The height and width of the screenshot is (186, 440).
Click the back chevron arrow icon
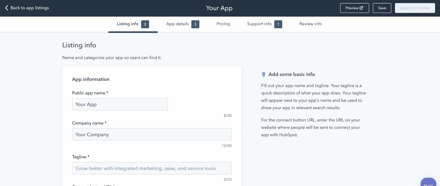[x=6, y=8]
